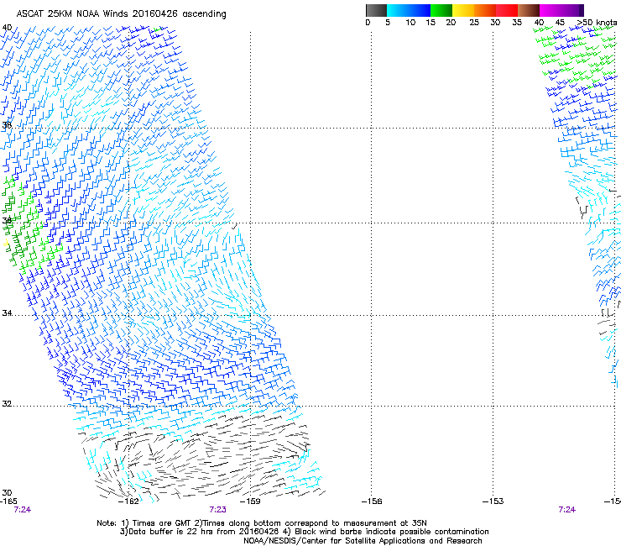Viewport: 621px width, 546px height.
Task: Pick the green 15-20 knots legend segment
Action: (x=441, y=10)
